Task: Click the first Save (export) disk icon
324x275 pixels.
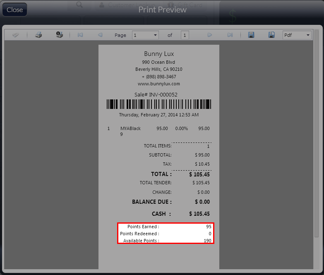Action: tap(251, 35)
